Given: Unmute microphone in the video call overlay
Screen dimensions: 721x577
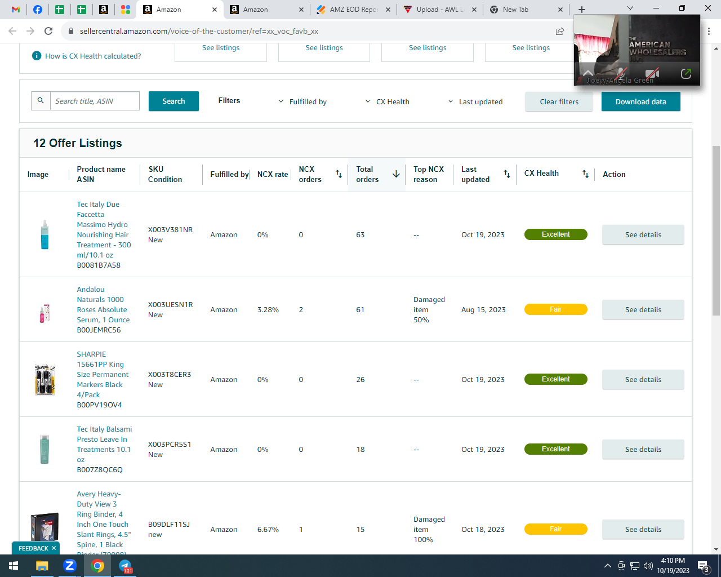Looking at the screenshot, I should (x=621, y=74).
